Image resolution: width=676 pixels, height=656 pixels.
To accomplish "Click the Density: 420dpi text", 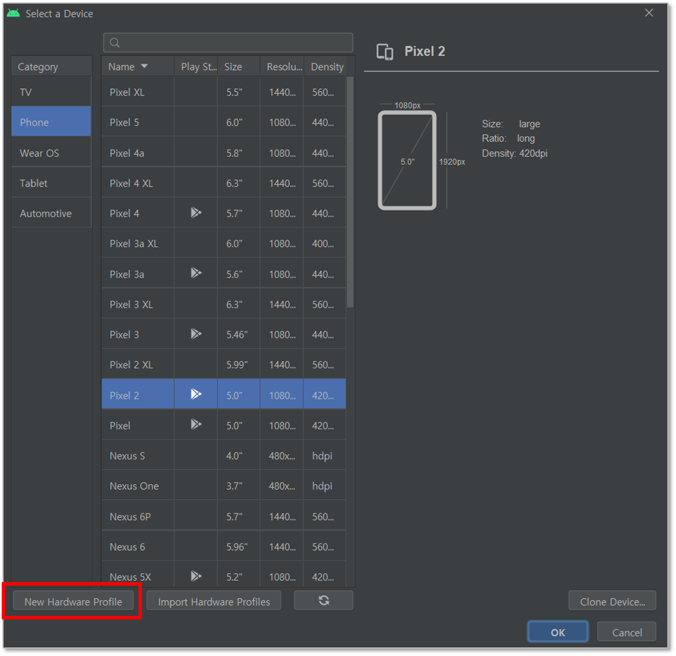I will 515,153.
